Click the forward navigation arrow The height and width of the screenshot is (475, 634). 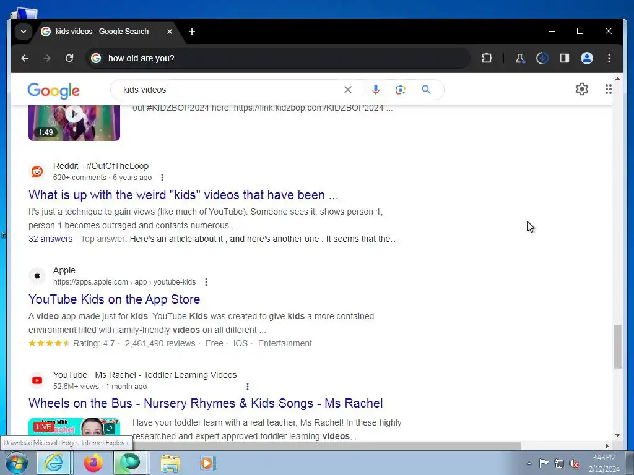point(47,58)
